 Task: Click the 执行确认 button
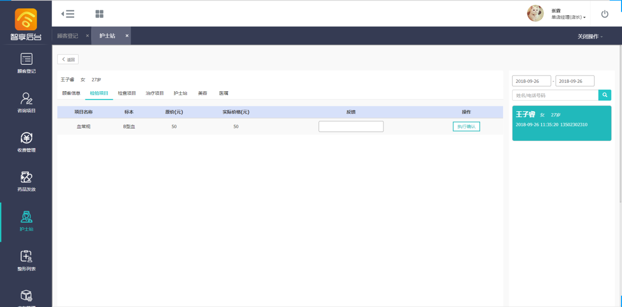tap(466, 127)
